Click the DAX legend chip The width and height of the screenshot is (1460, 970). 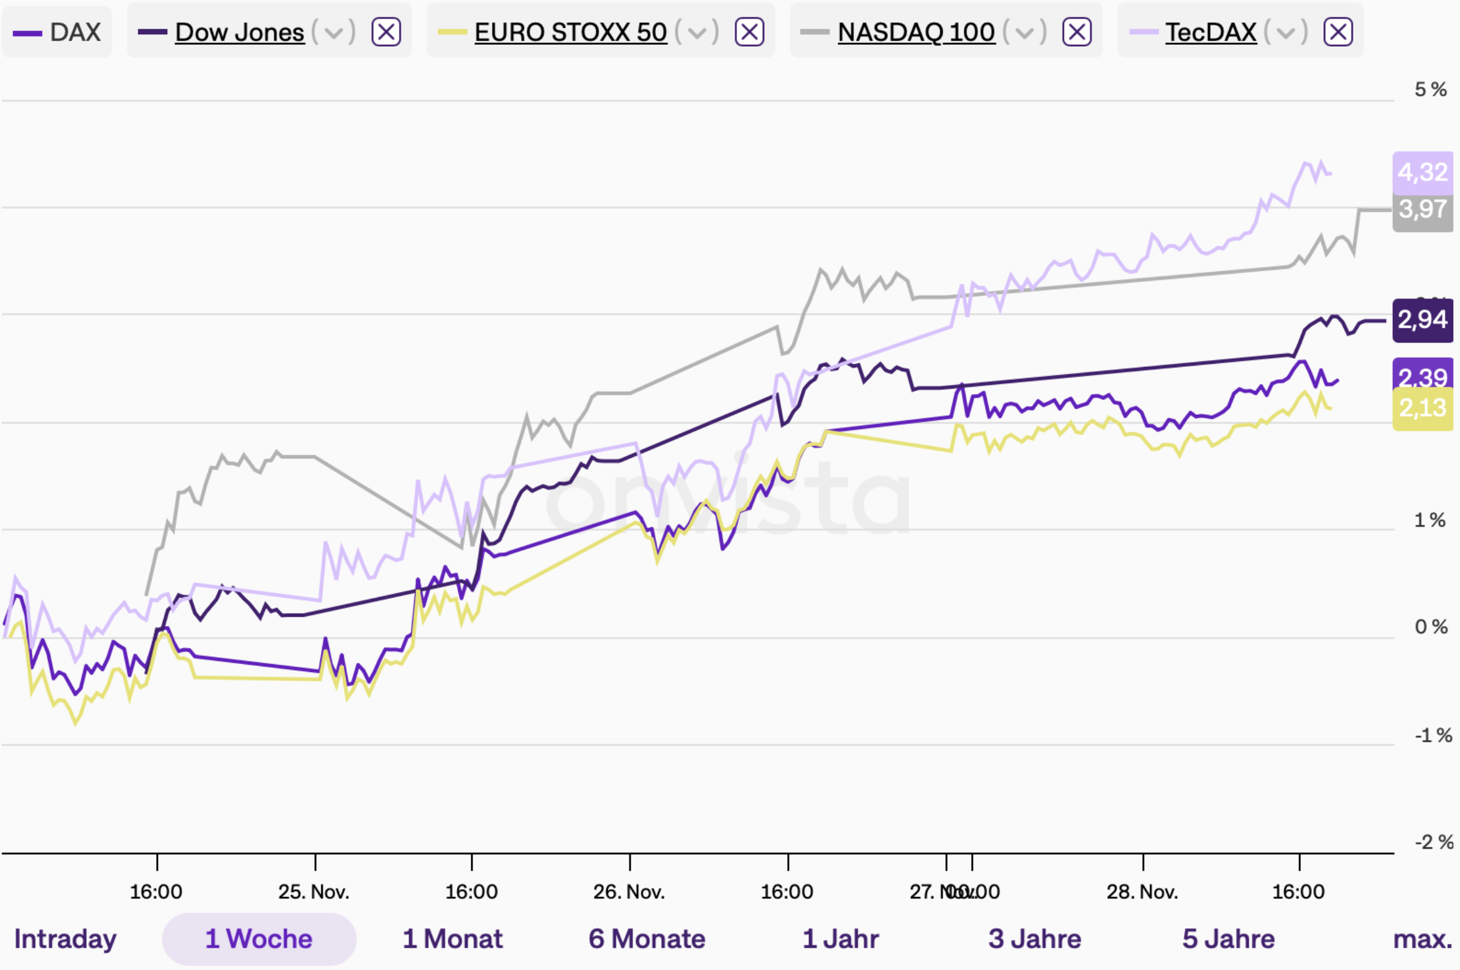coord(57,32)
